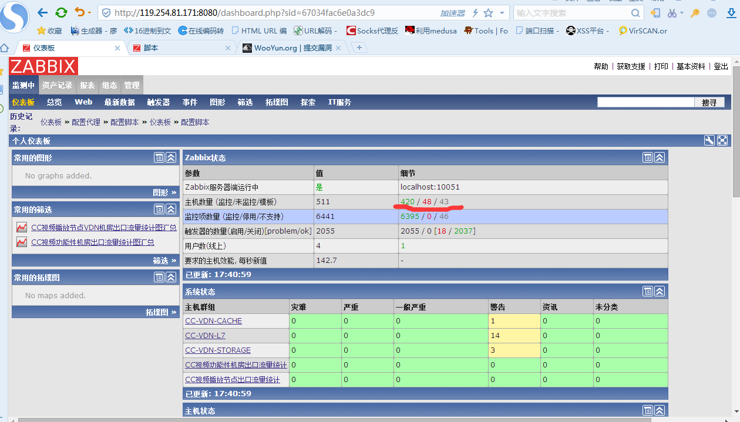
Task: Select 拓扑图 in the submenu
Action: pyautogui.click(x=277, y=102)
